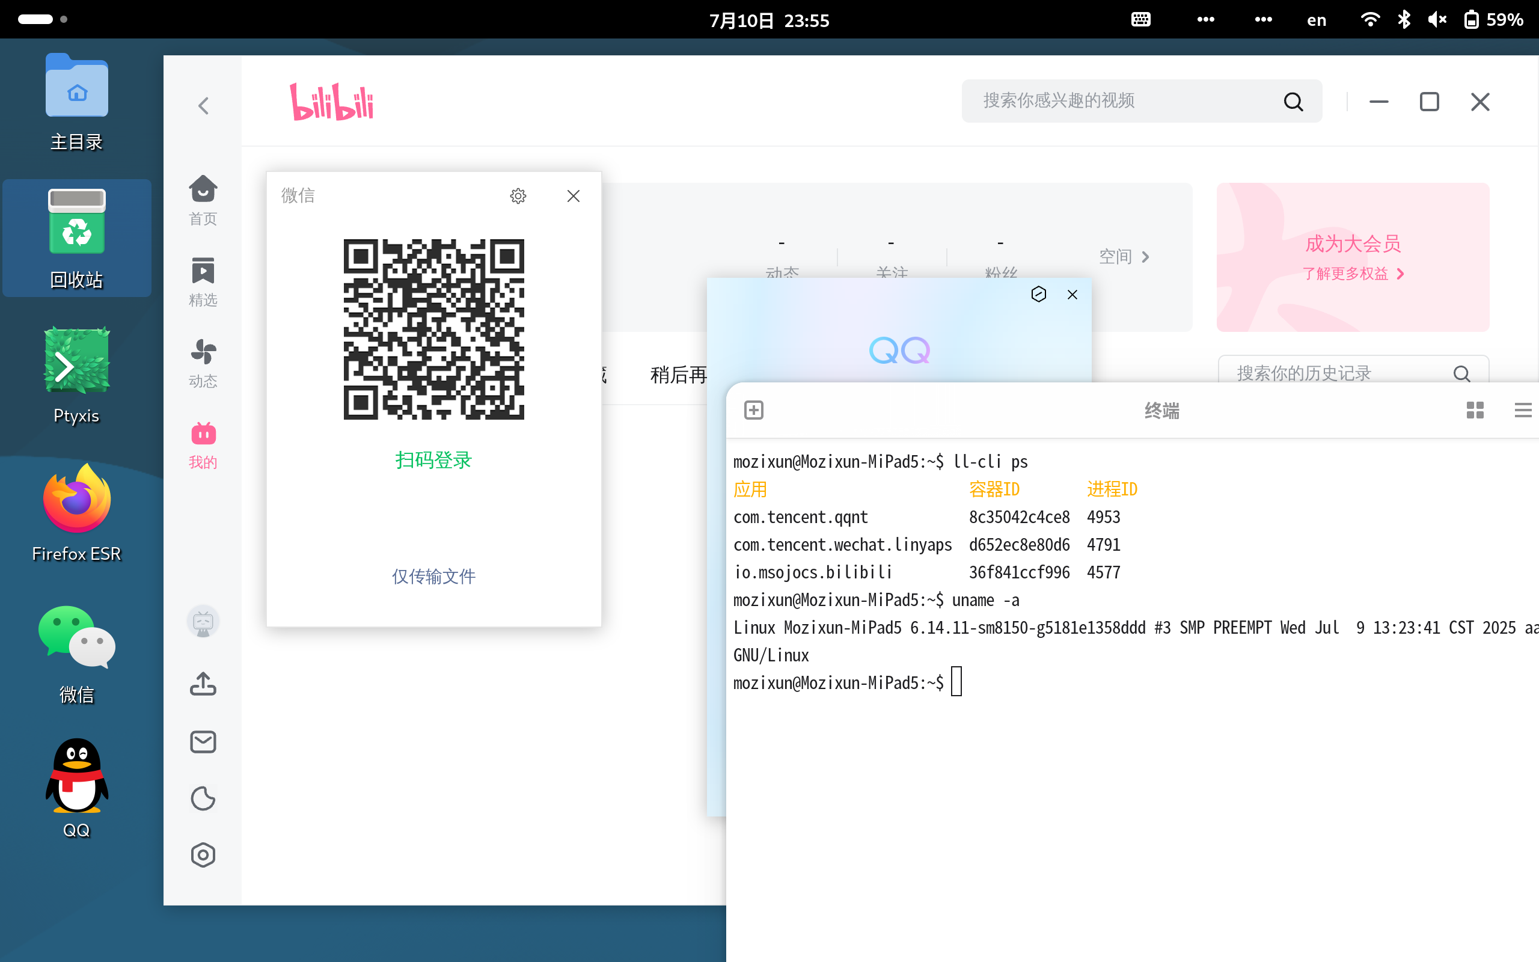
Task: Click 了解更多权益 link on membership card
Action: [x=1353, y=274]
